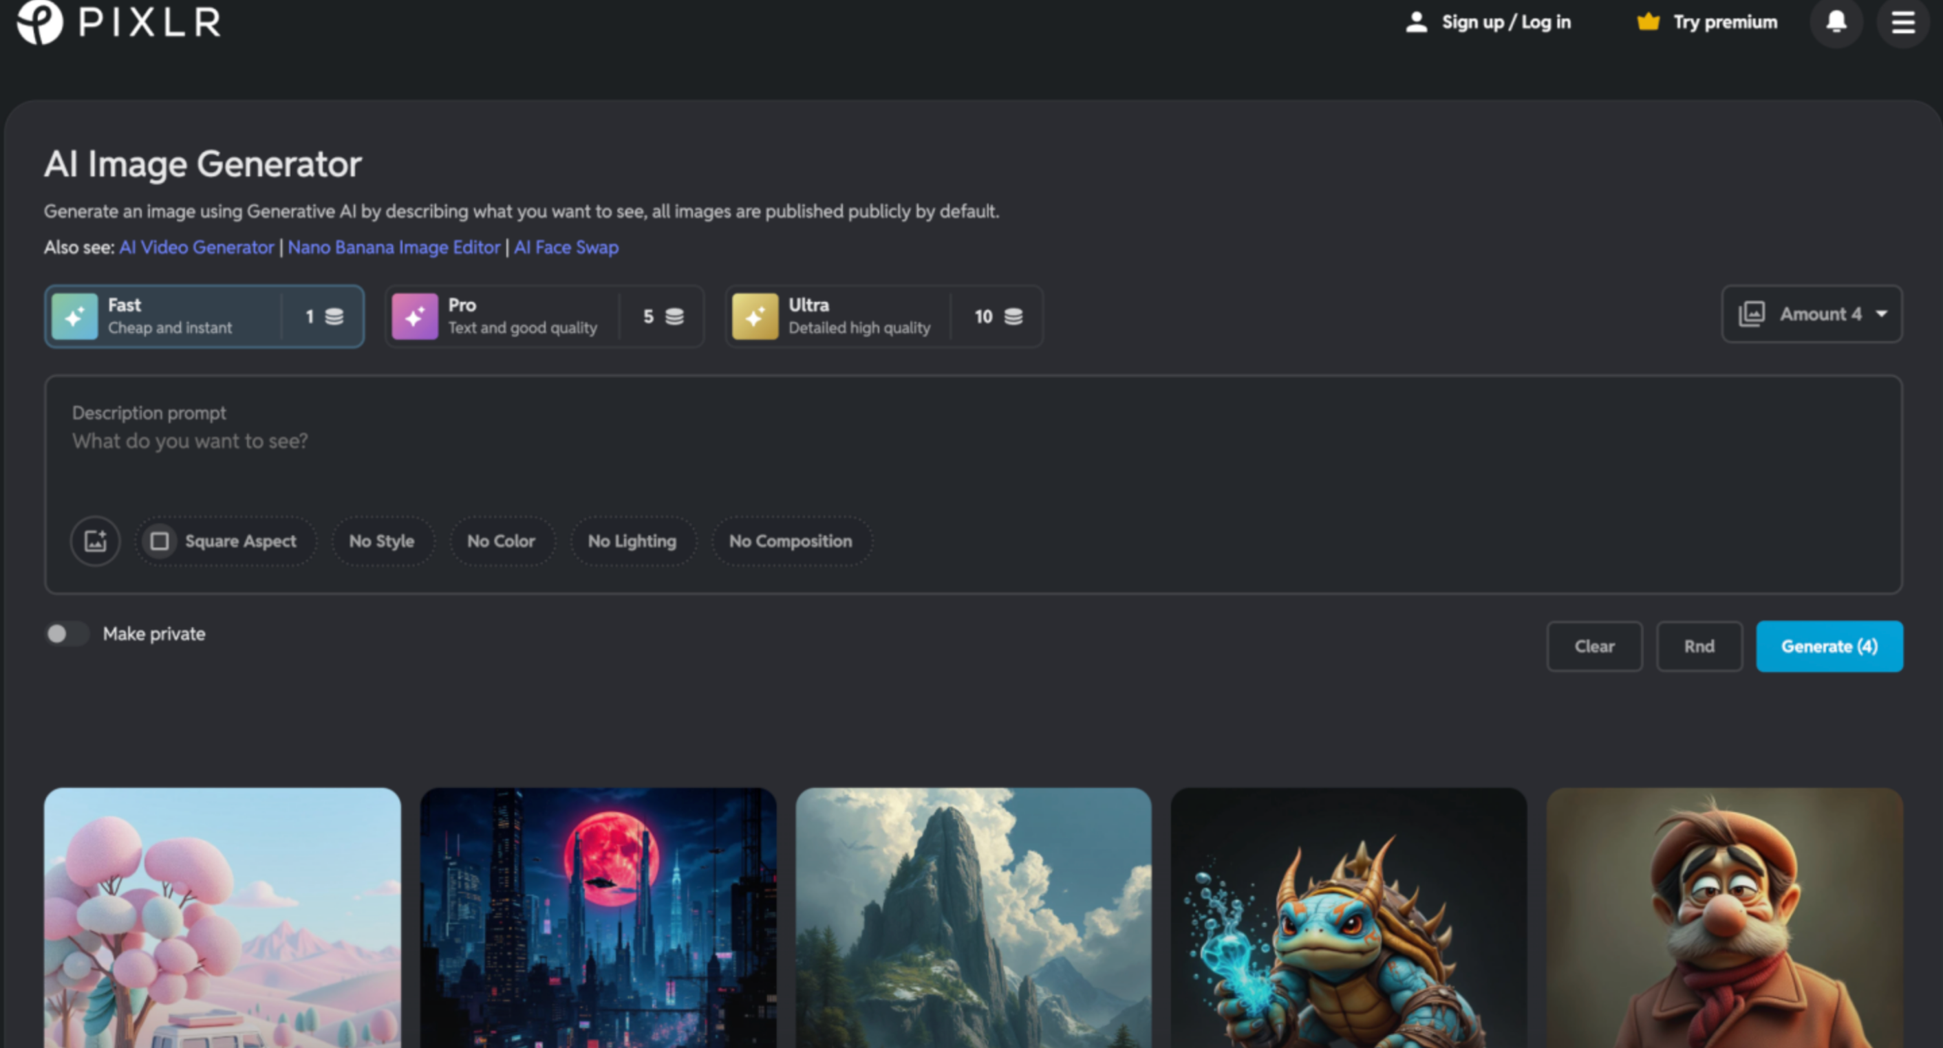Open the AI Face Swap link
This screenshot has width=1943, height=1048.
pos(566,248)
